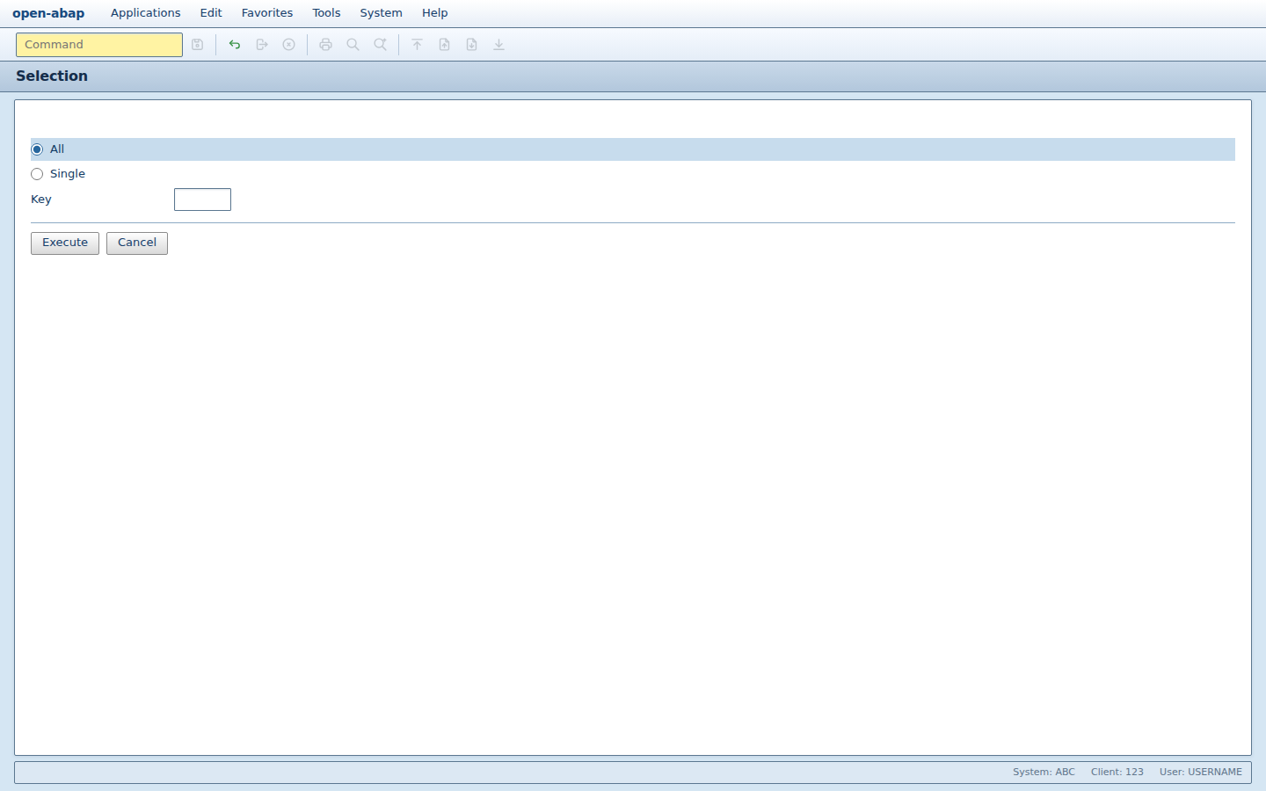Select the All radio button

tap(37, 149)
